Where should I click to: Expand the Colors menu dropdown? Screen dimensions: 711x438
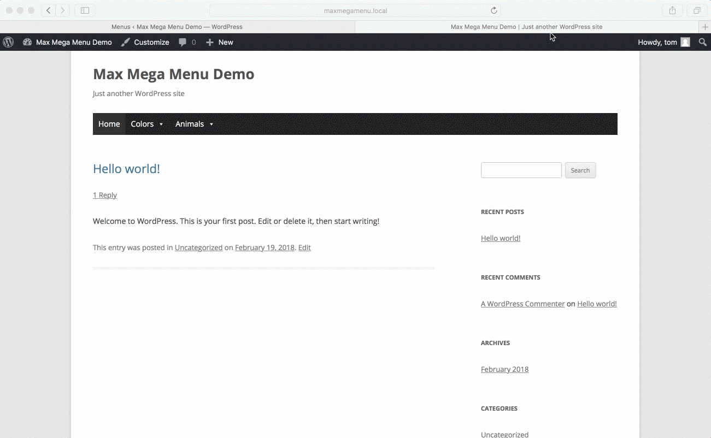147,124
